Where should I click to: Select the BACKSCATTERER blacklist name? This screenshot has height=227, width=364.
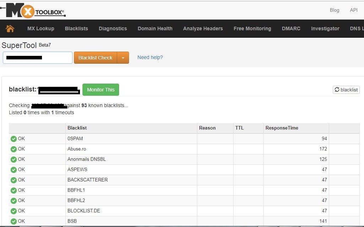87,180
